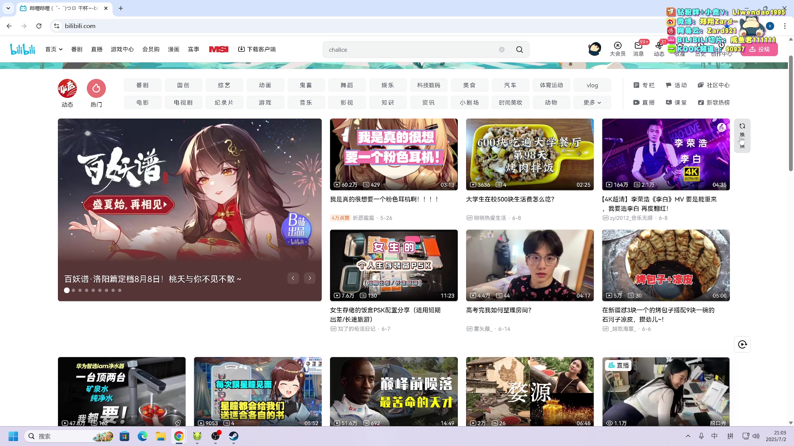
Task: Open the 消息 messages icon
Action: pos(638,49)
